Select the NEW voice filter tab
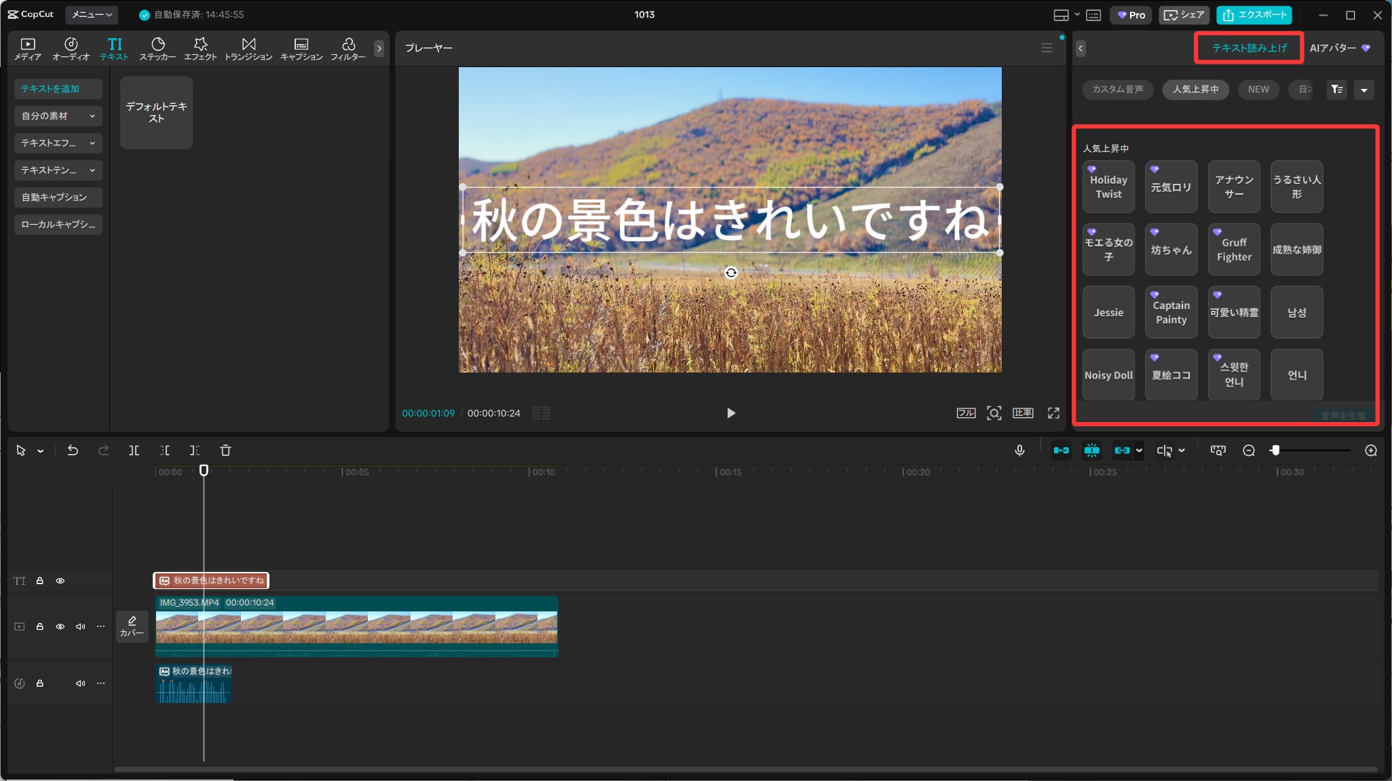1392x781 pixels. click(1258, 90)
